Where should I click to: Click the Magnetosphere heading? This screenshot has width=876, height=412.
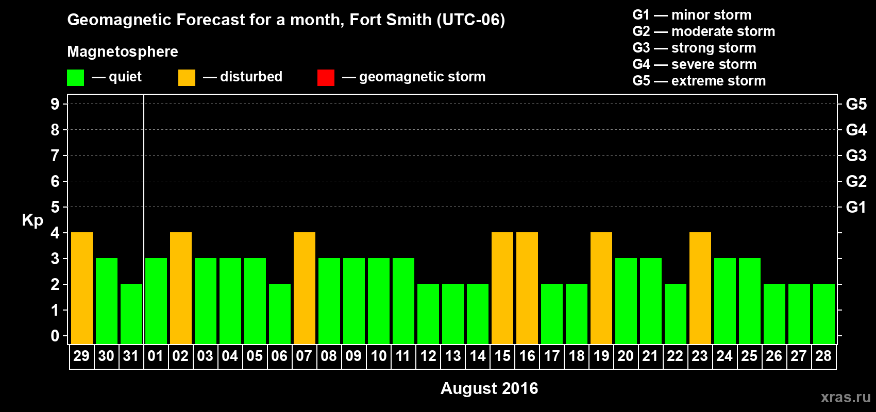pyautogui.click(x=123, y=52)
